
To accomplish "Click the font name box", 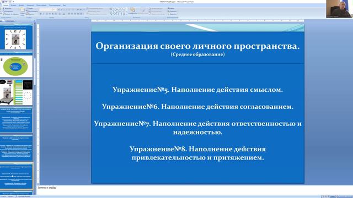I will (x=46, y=10).
